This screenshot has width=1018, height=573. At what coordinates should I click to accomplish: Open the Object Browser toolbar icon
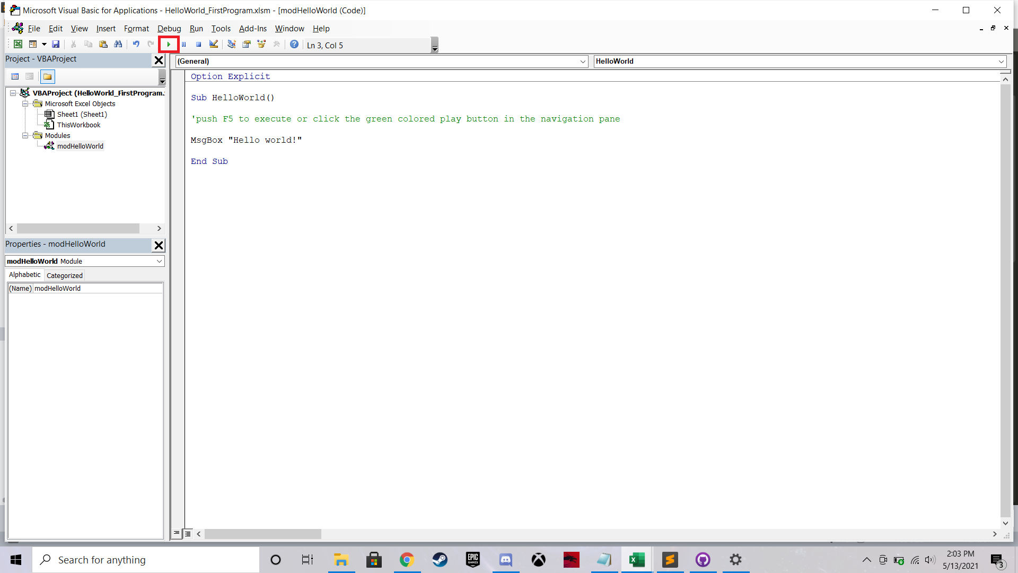click(x=261, y=45)
